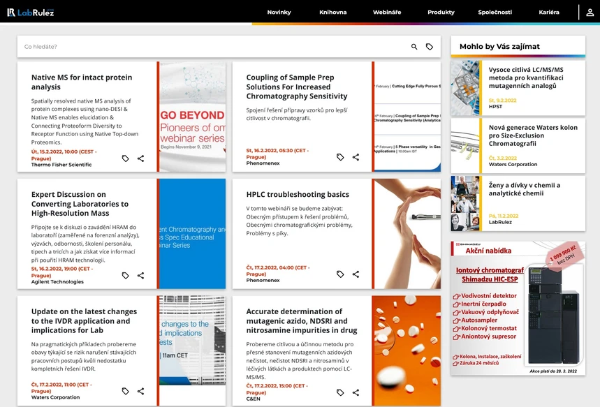Share the Accurate determination webinar card
Image resolution: width=600 pixels, height=407 pixels.
pyautogui.click(x=356, y=392)
